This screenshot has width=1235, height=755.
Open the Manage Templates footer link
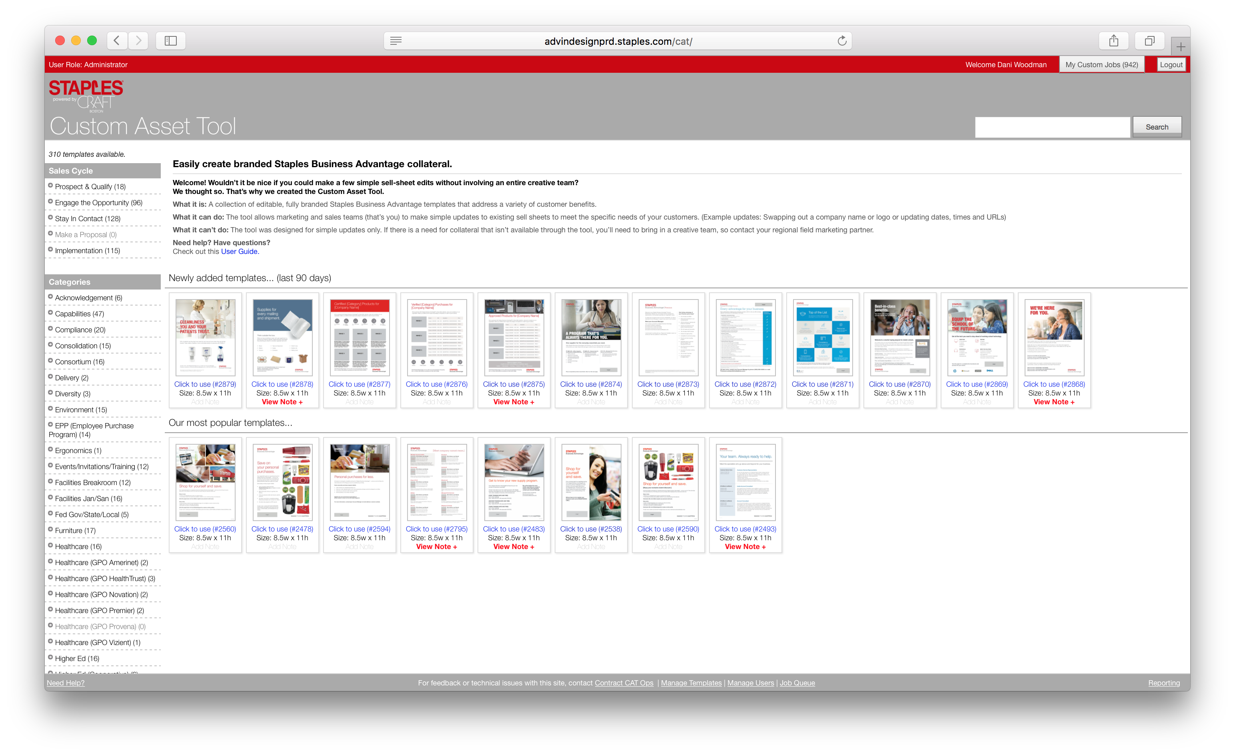coord(691,683)
